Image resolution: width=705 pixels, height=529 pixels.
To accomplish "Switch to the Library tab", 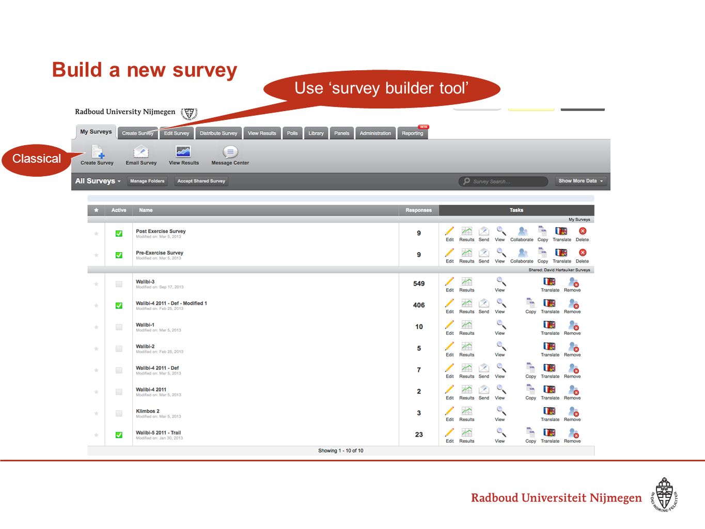I will [x=316, y=133].
